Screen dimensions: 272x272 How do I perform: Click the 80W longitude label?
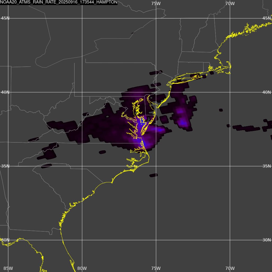pyautogui.click(x=82, y=268)
